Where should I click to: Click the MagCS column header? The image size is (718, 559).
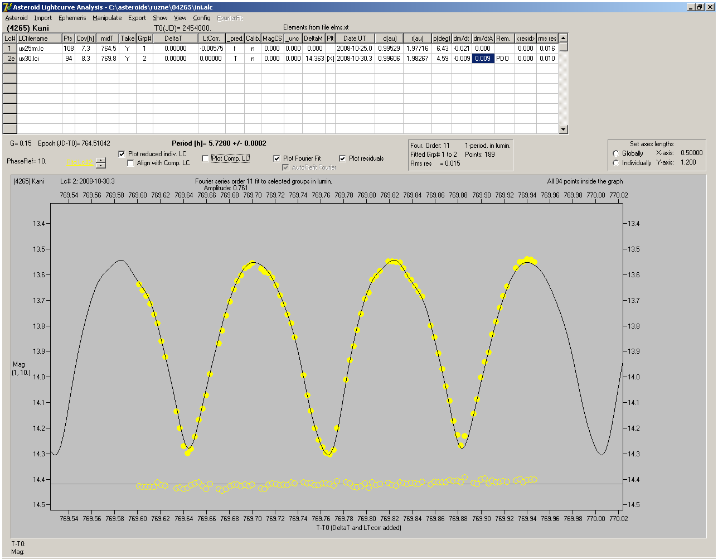(272, 38)
